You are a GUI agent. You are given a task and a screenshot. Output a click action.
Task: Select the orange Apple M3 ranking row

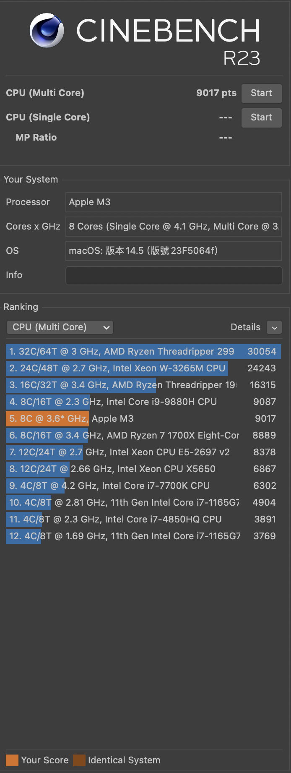(143, 419)
